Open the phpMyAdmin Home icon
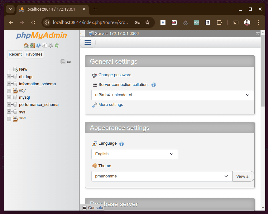Image resolution: width=268 pixels, height=214 pixels. pos(26,45)
